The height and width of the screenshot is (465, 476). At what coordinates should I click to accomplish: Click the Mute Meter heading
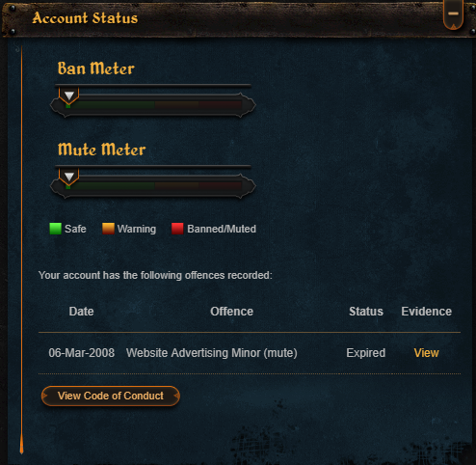point(102,150)
